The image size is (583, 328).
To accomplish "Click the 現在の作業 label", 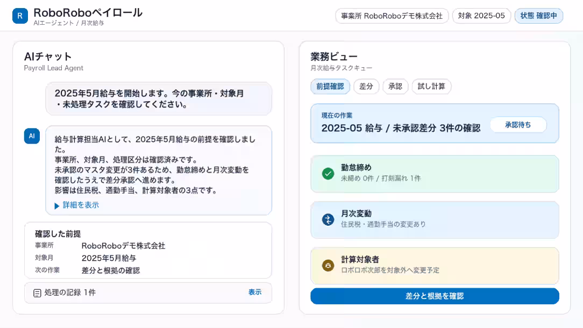I will [x=337, y=115].
